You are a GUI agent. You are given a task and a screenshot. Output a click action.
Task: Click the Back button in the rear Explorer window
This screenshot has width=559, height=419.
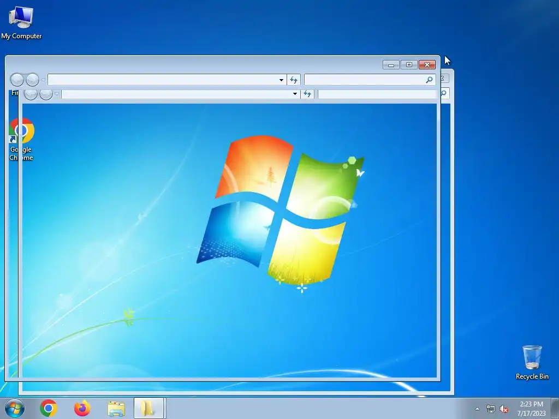point(31,94)
